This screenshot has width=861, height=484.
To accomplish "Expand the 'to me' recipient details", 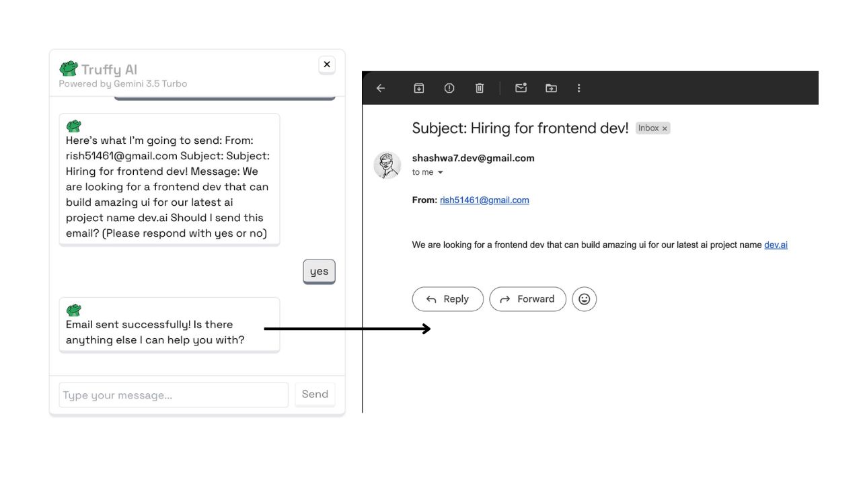I will 427,172.
